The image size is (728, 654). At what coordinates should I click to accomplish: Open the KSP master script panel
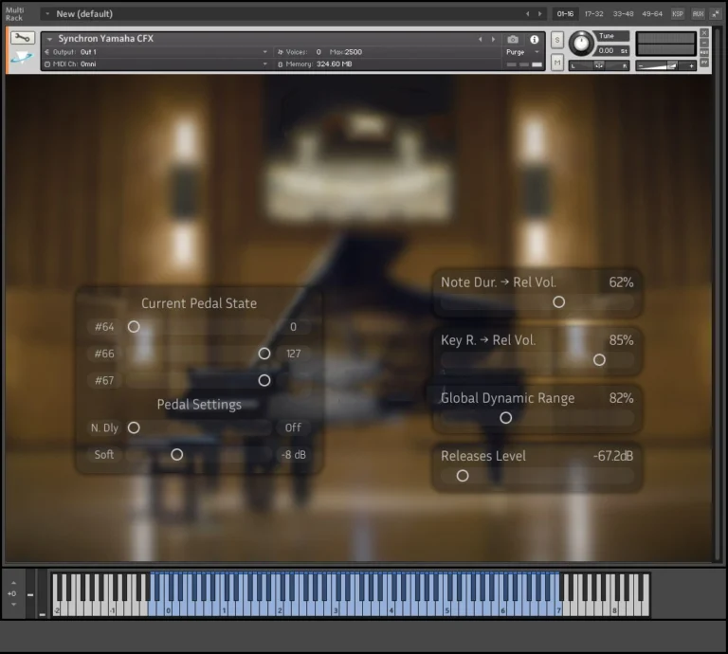coord(678,14)
